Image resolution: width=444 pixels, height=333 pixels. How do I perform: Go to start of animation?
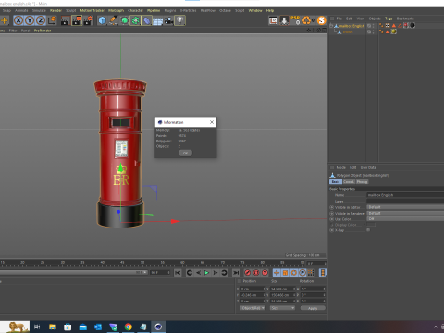178,273
